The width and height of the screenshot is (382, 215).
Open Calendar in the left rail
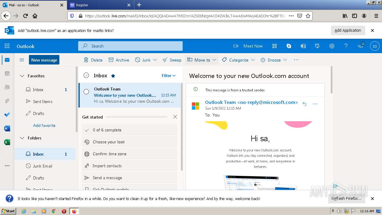coord(7,73)
